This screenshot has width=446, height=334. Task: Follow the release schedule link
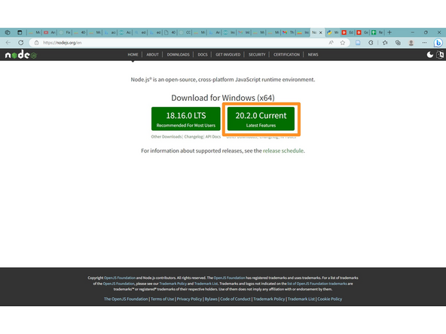coord(283,150)
